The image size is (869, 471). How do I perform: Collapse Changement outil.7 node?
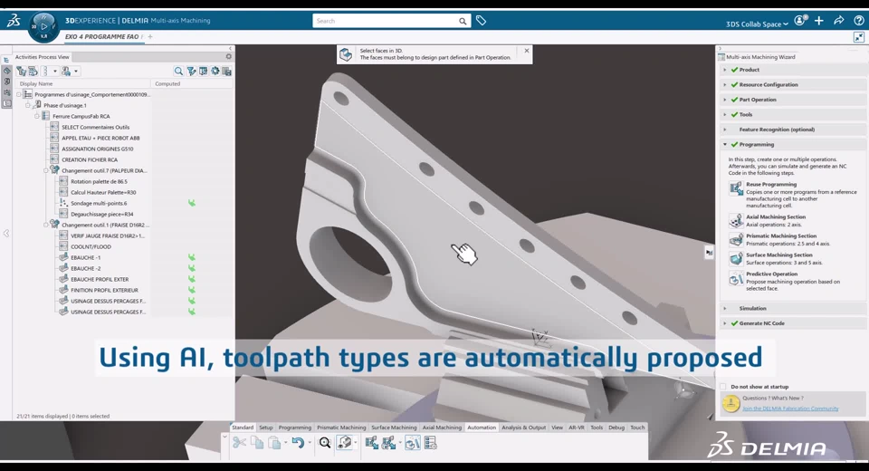tap(46, 171)
